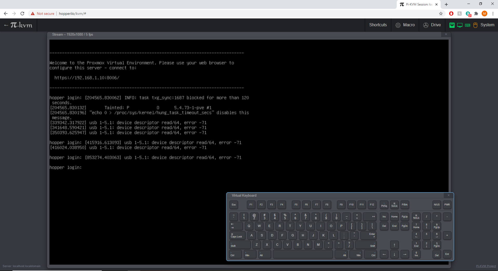Click the orange mouse status icon
The width and height of the screenshot is (498, 271).
475,25
